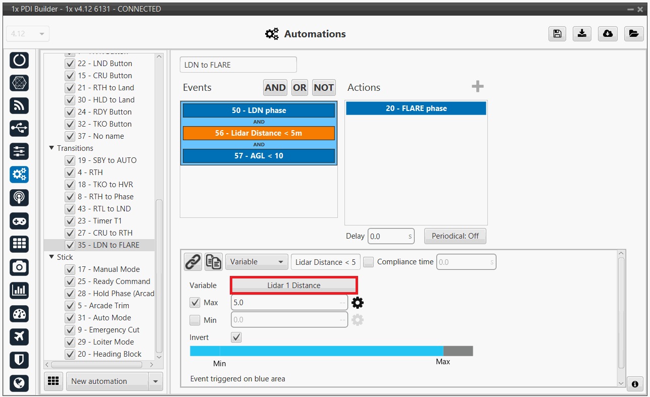Image resolution: width=650 pixels, height=397 pixels.
Task: Collapse the Transitions tree group
Action: pyautogui.click(x=52, y=148)
